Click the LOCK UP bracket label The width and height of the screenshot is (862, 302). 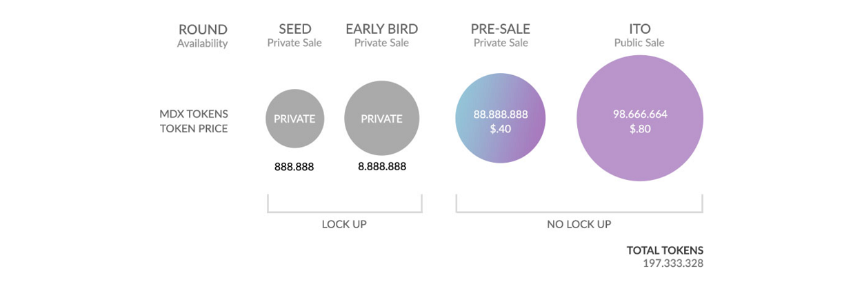[344, 225]
